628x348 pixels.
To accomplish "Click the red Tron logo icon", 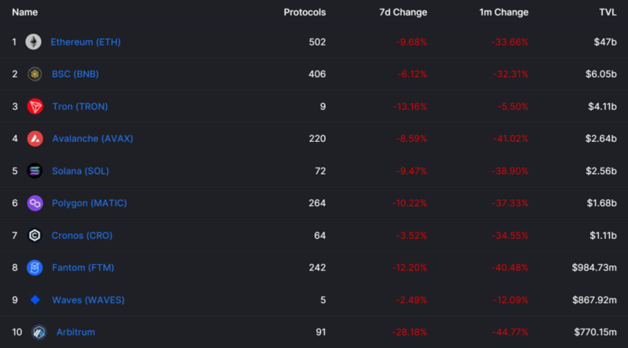I will coord(35,107).
